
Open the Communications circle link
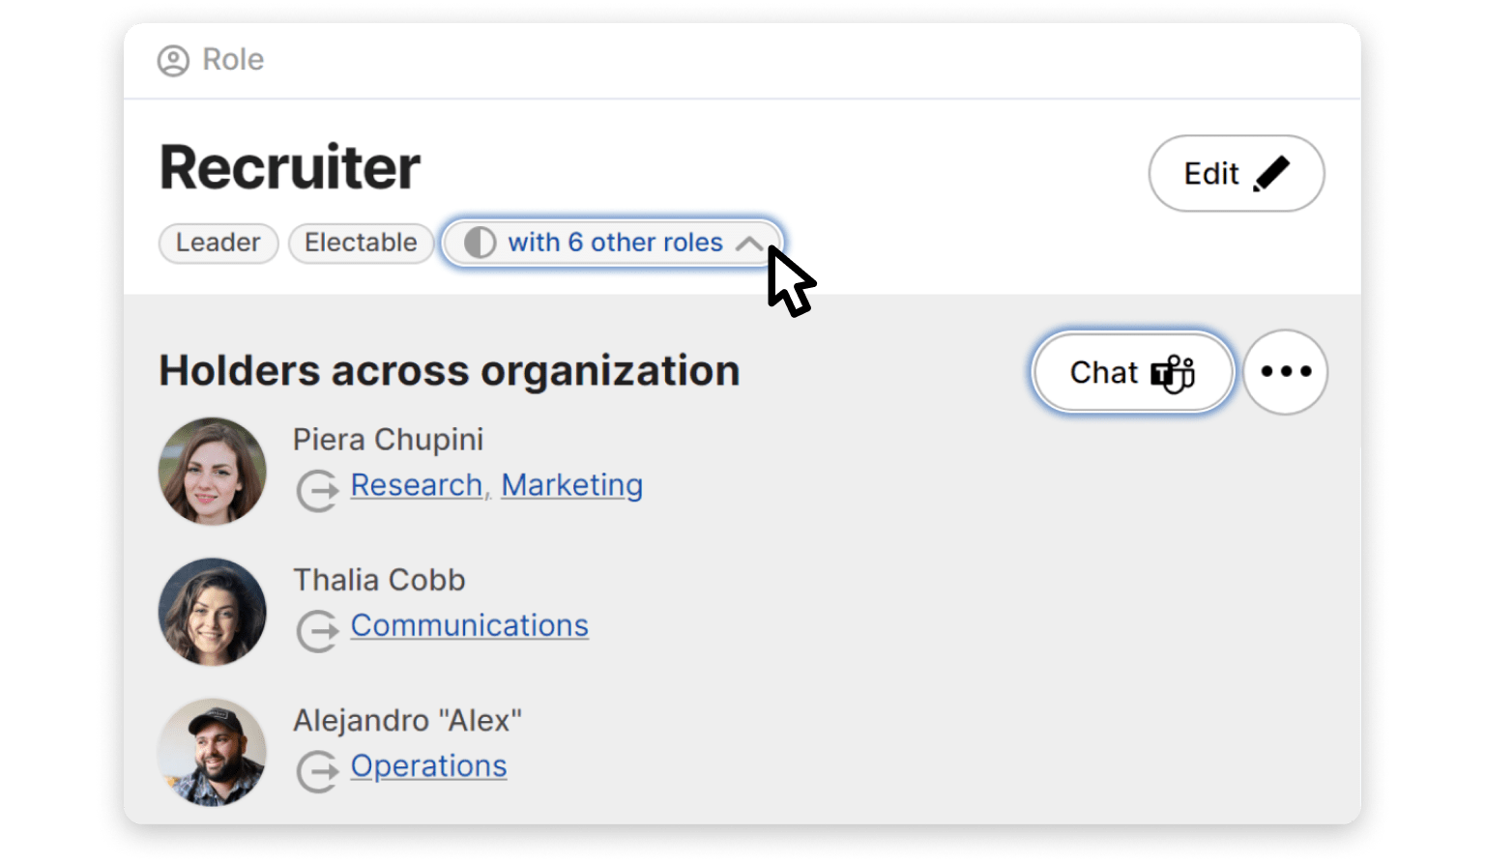pyautogui.click(x=469, y=625)
